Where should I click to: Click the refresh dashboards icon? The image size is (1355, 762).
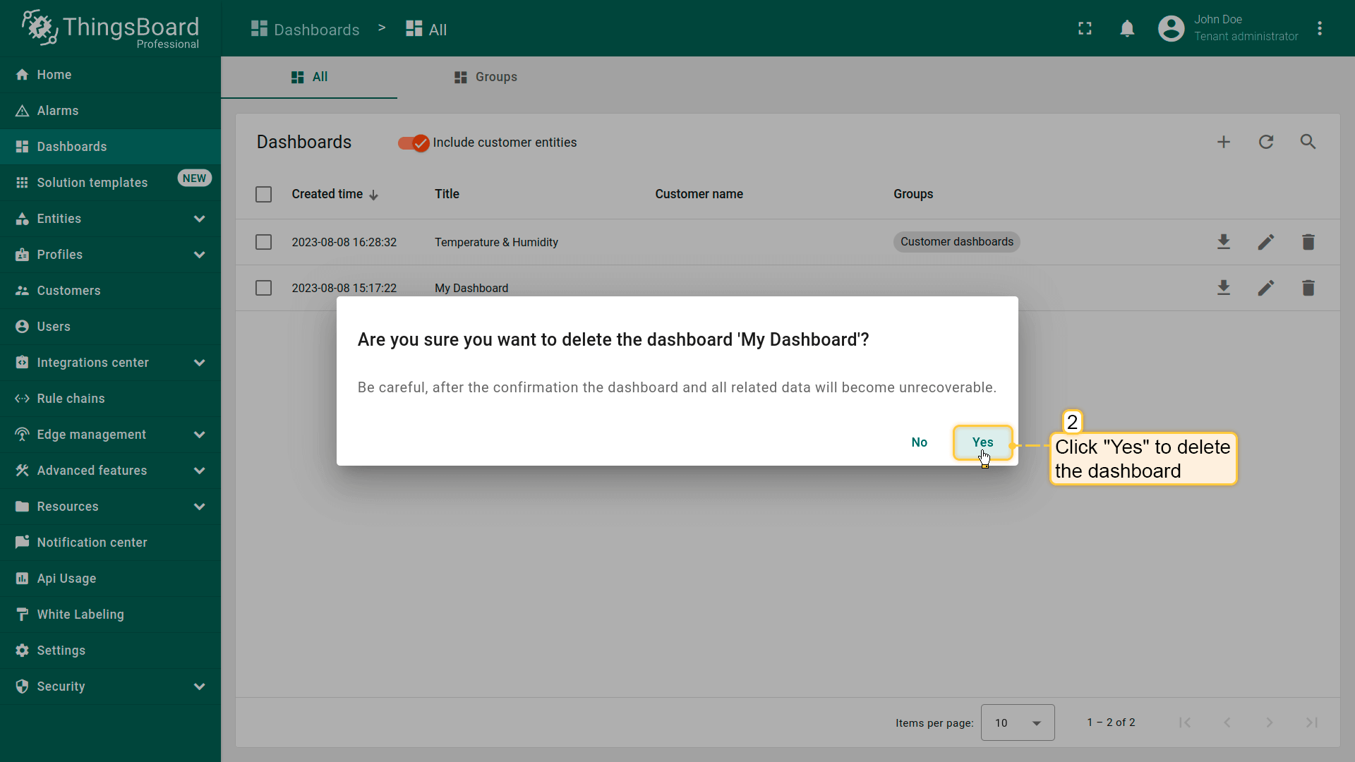[x=1266, y=142]
